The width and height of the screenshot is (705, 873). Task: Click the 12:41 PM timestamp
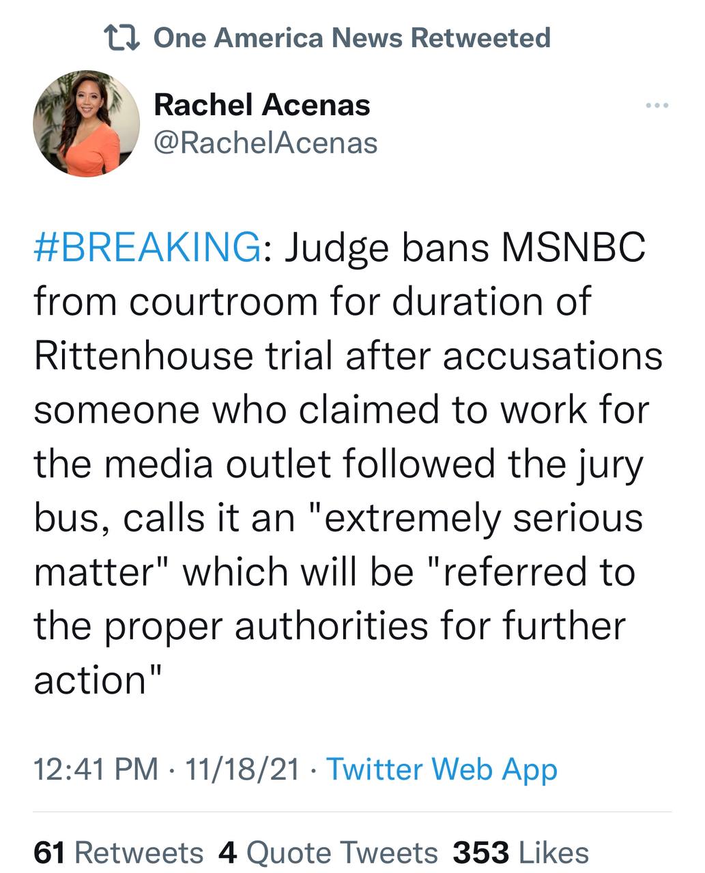coord(96,769)
